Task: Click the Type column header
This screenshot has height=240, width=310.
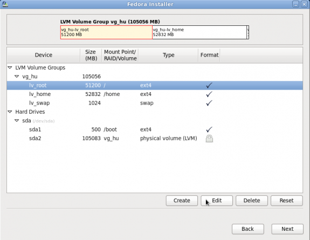Action: [168, 55]
